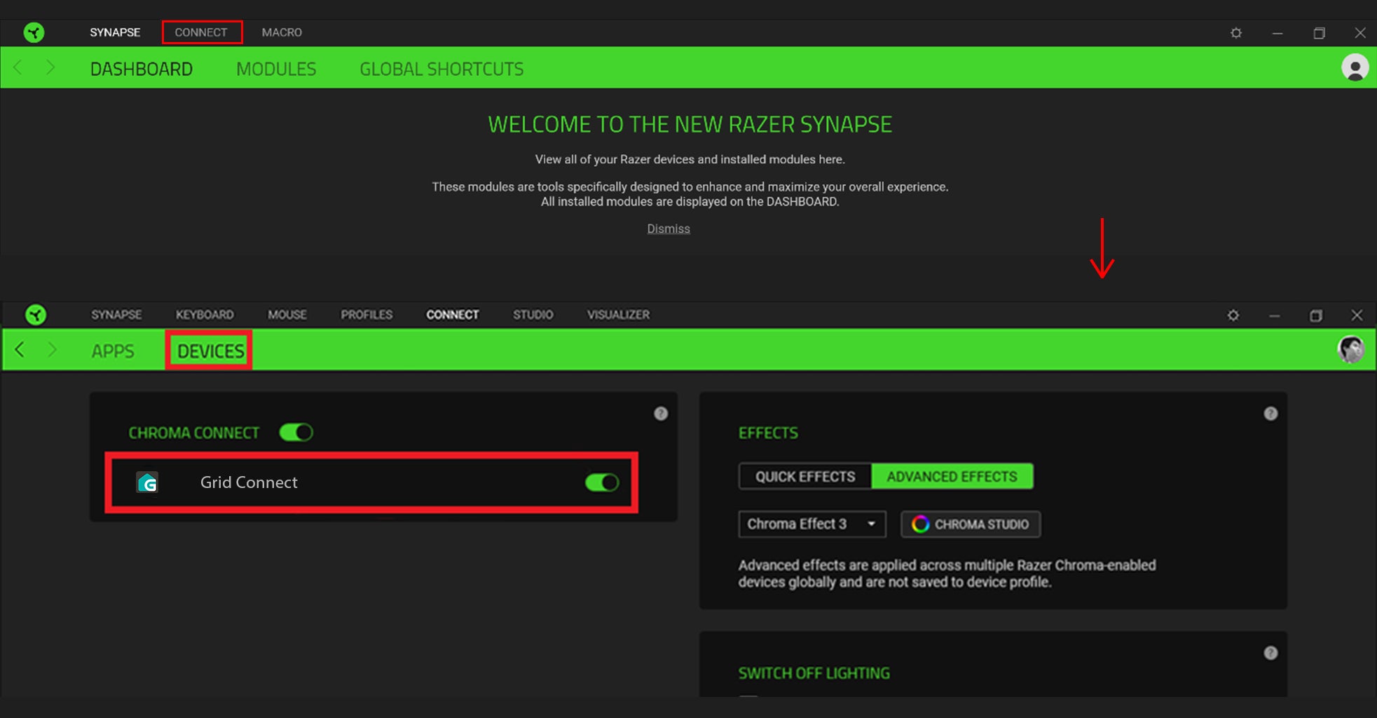The width and height of the screenshot is (1377, 718).
Task: Expand the Chroma Effect 3 dropdown
Action: [811, 524]
